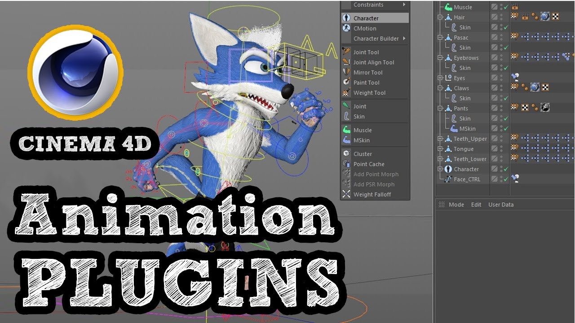The width and height of the screenshot is (575, 323).
Task: Select the Joint Tool icon
Action: [x=346, y=52]
